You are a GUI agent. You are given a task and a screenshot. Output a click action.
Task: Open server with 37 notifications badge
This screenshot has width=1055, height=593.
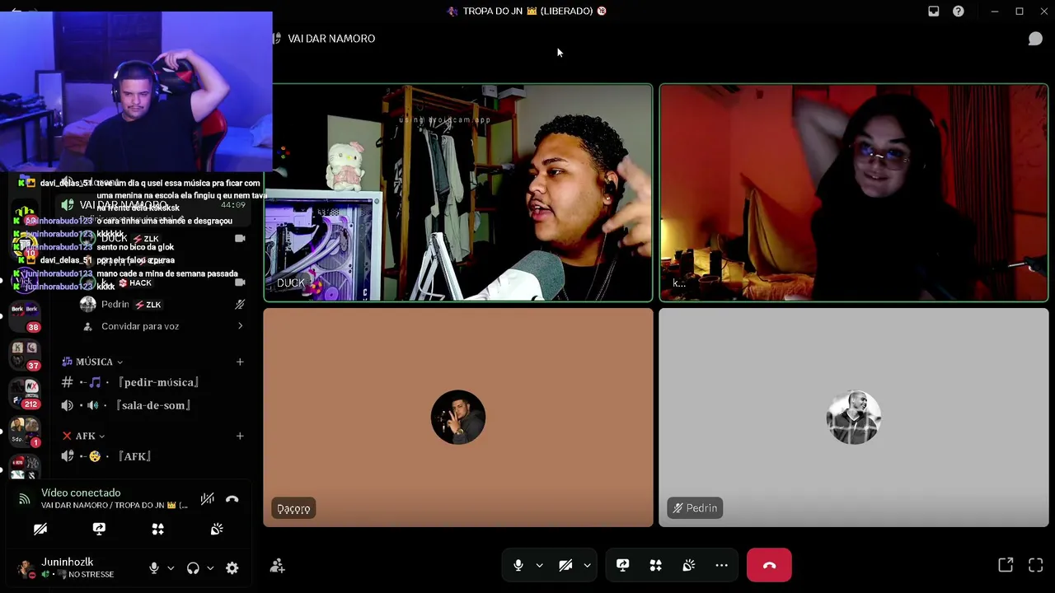[x=25, y=355]
